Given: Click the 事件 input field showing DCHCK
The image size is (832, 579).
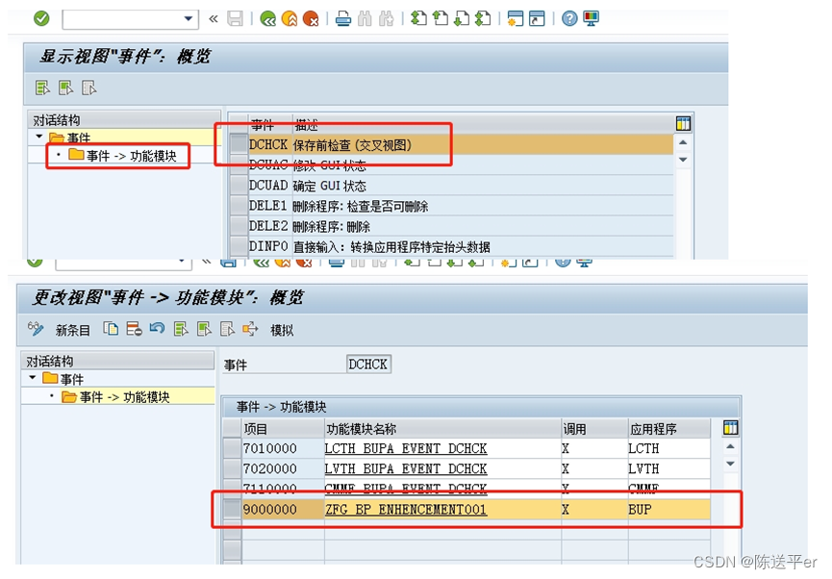Looking at the screenshot, I should click(368, 364).
